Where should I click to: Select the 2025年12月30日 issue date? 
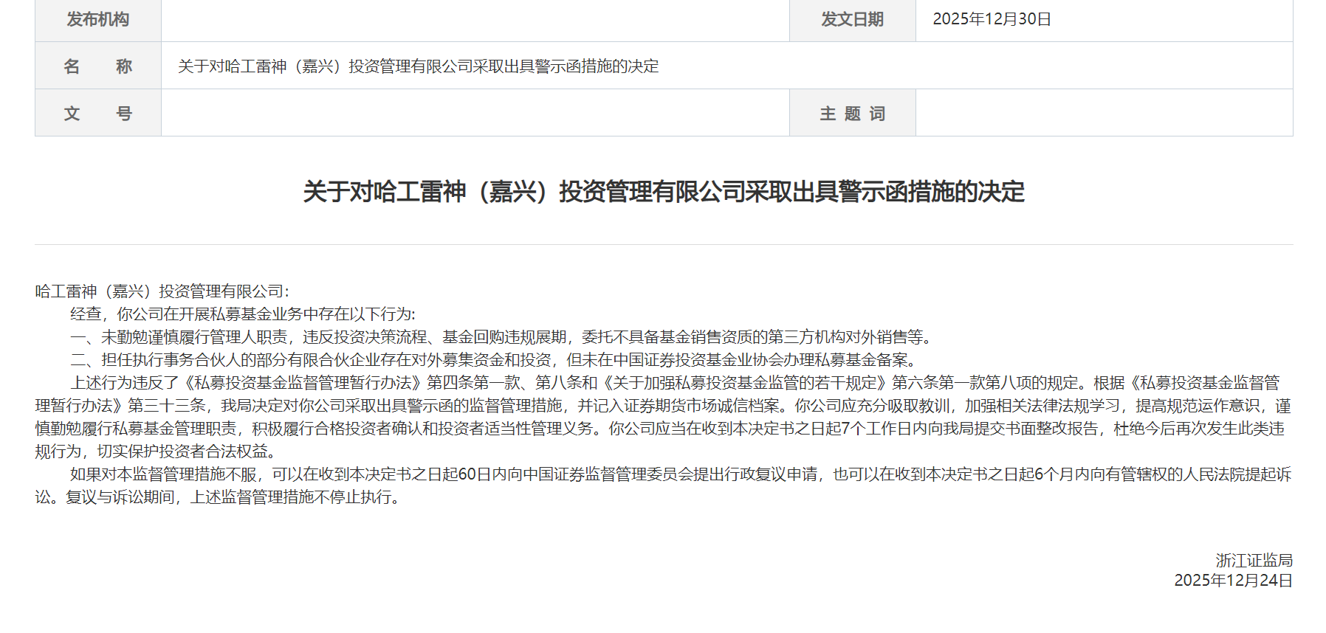(992, 20)
